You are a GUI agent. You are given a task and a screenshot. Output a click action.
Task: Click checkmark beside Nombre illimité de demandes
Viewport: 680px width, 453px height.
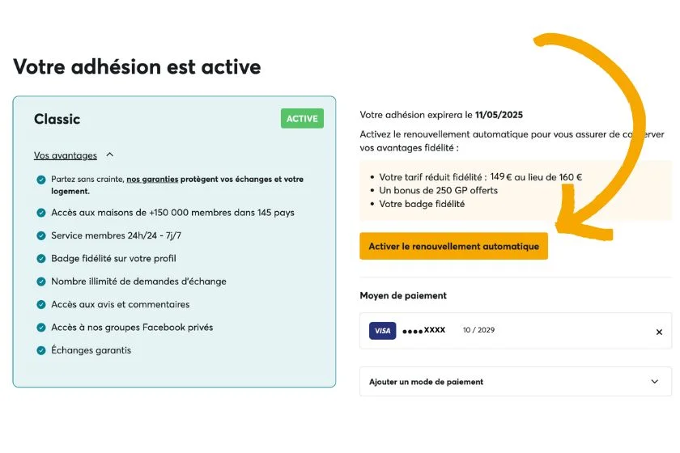(x=41, y=282)
